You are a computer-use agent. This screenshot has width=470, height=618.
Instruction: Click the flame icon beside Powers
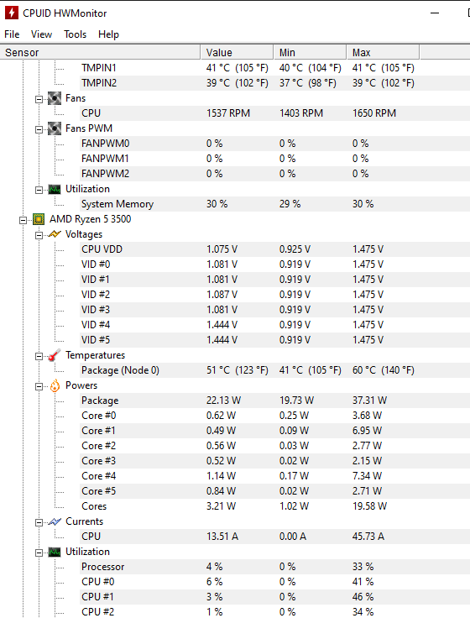pyautogui.click(x=55, y=385)
